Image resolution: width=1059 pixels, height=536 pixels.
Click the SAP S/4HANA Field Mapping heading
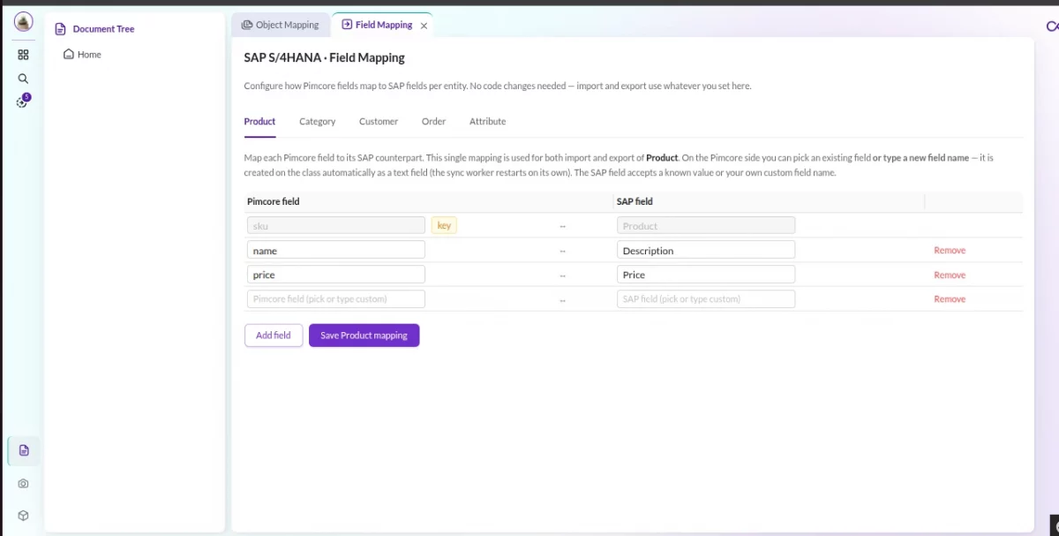tap(324, 58)
